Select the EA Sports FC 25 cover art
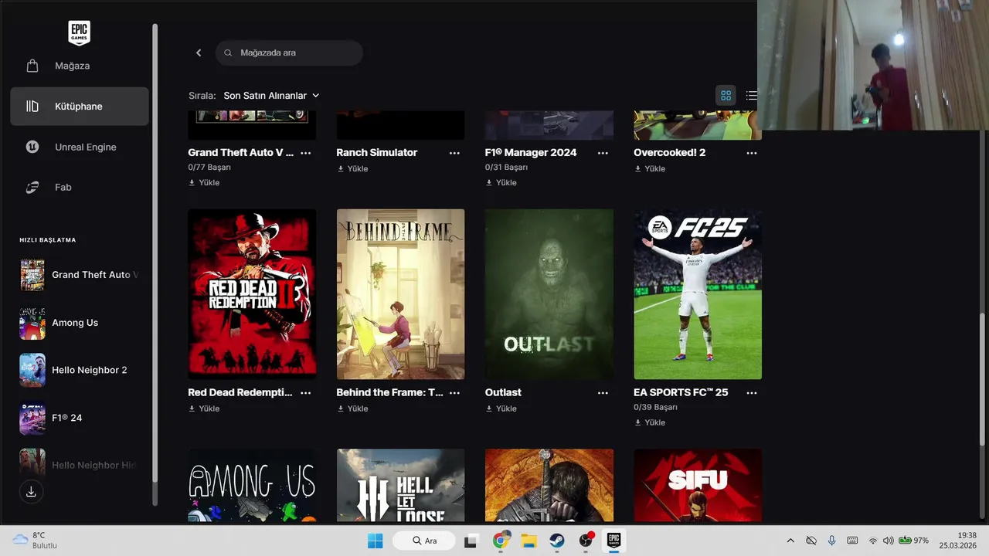989x556 pixels. coord(698,294)
